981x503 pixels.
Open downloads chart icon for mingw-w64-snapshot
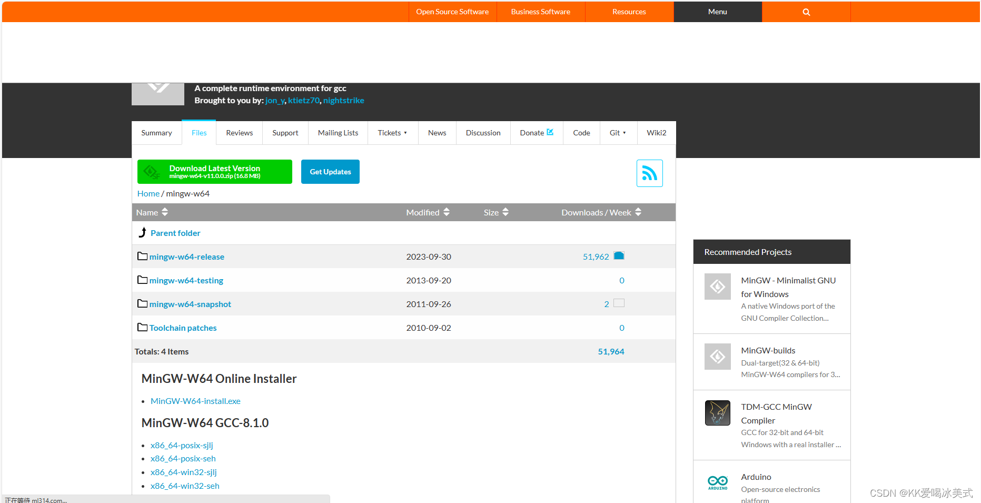pos(619,303)
